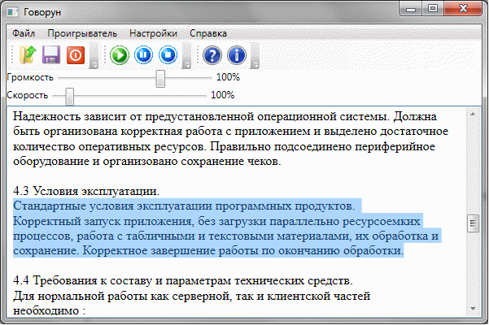This screenshot has height=325, width=489.
Task: Show program info with the 'i' icon
Action: 237,55
